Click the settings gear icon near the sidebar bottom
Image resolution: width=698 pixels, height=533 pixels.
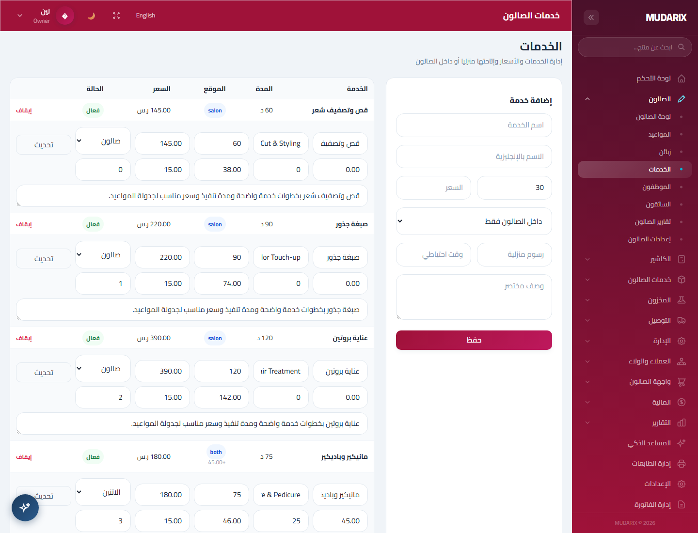tap(681, 484)
